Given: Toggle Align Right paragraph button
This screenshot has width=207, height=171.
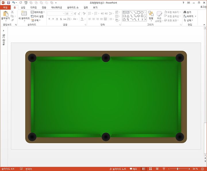Looking at the screenshot, I should [97, 19].
